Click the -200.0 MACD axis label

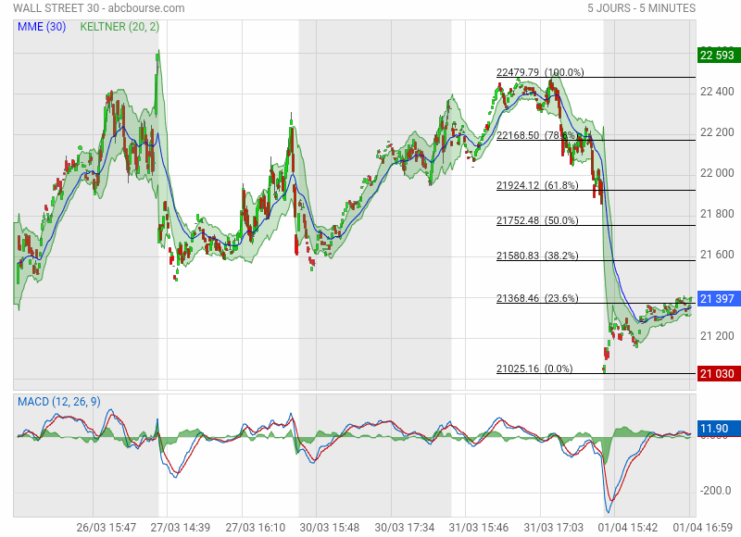click(x=715, y=491)
